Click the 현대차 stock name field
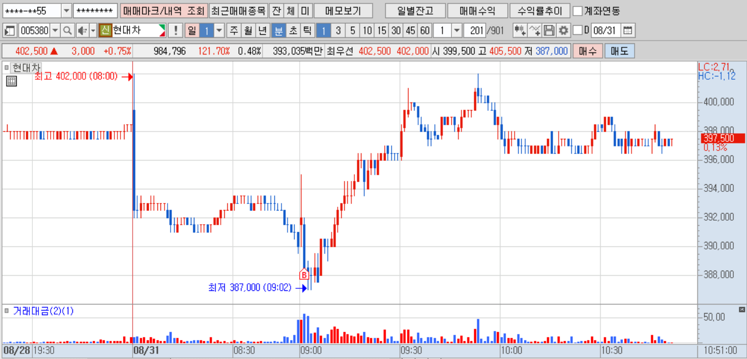 click(x=139, y=31)
